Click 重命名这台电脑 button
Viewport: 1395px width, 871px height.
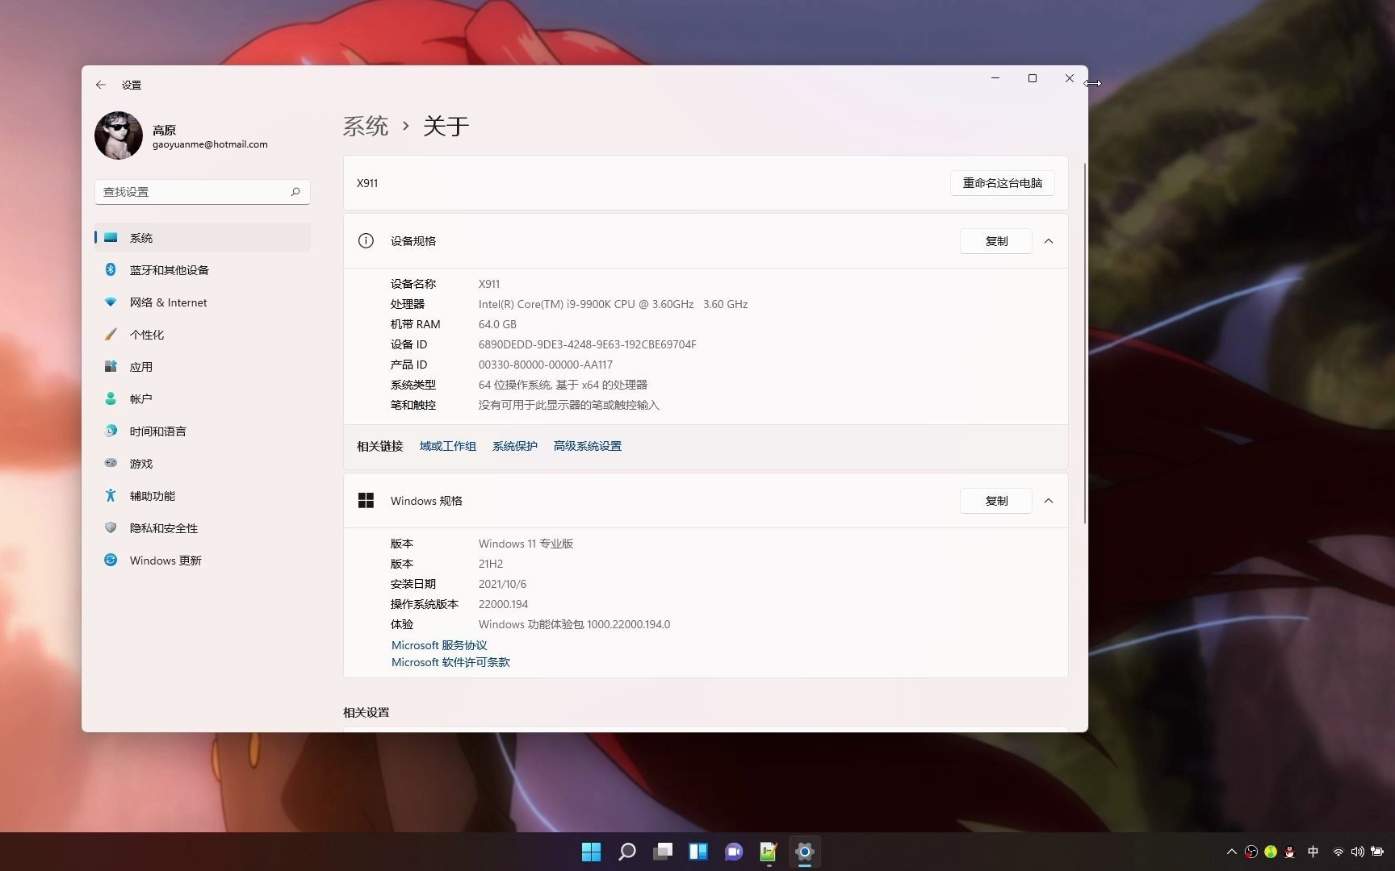[x=1002, y=183]
